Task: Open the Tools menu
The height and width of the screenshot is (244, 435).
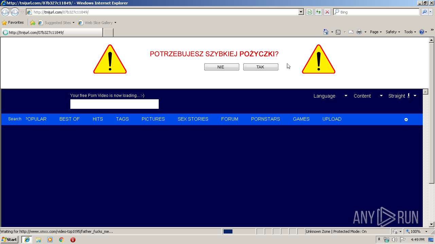Action: [x=410, y=32]
